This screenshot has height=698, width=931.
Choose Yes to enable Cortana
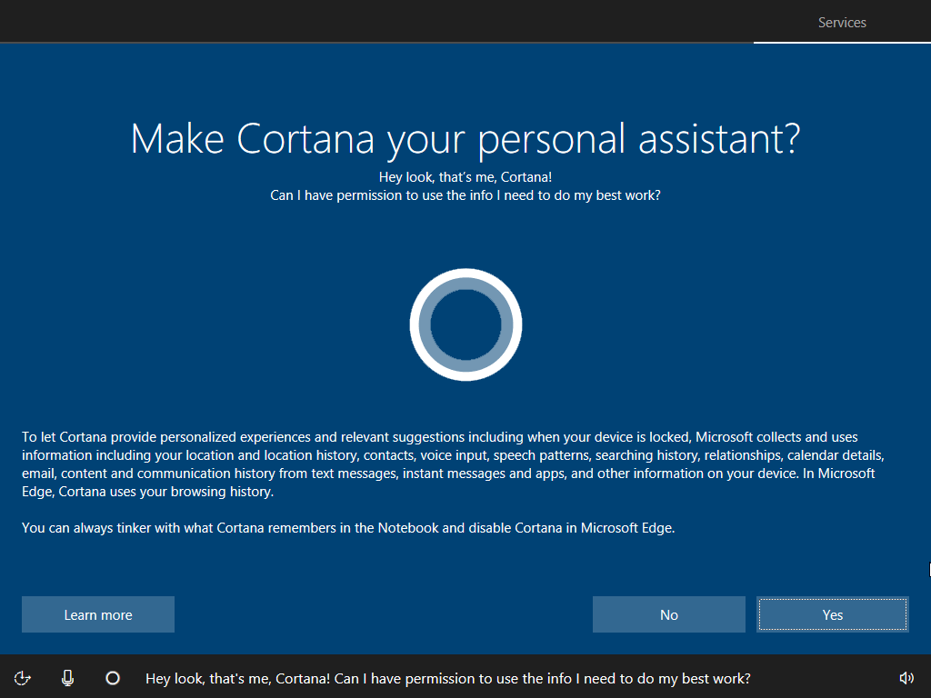click(833, 614)
